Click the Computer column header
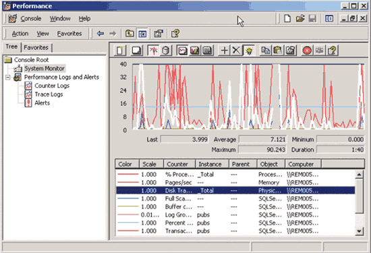 (304, 164)
